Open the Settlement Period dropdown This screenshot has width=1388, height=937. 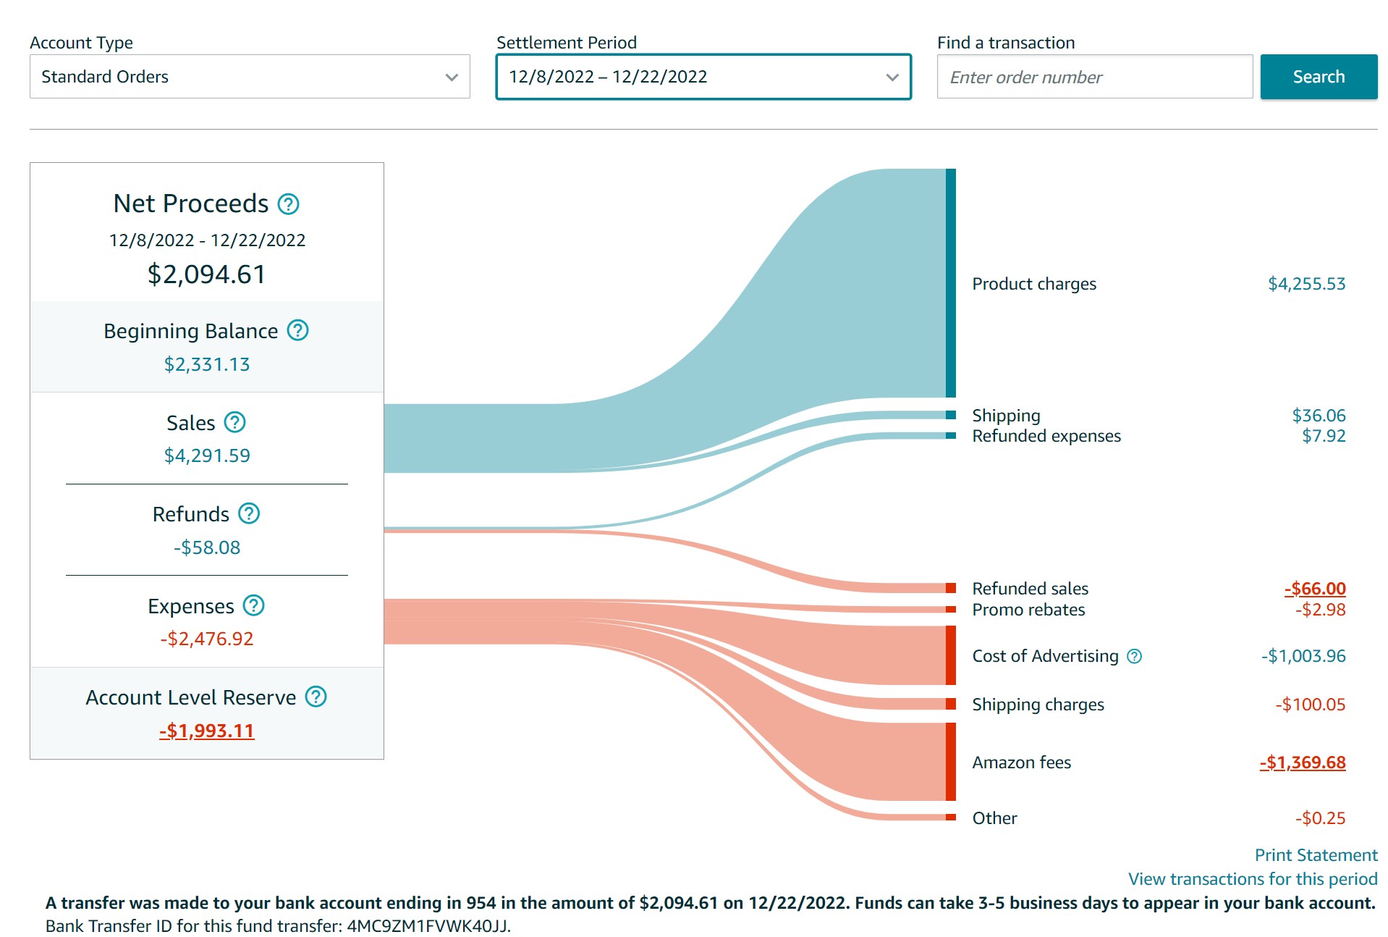[703, 77]
